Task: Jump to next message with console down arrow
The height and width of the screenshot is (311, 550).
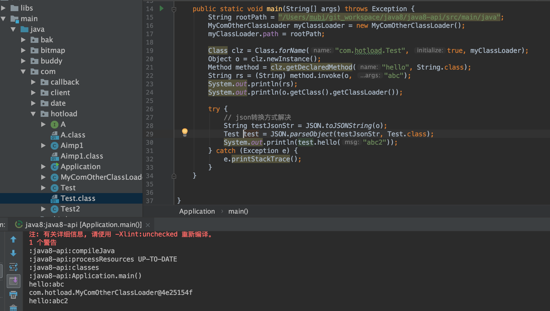Action: pos(13,253)
